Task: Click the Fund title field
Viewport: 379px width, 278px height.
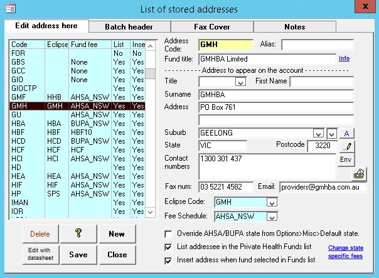Action: tap(267, 59)
